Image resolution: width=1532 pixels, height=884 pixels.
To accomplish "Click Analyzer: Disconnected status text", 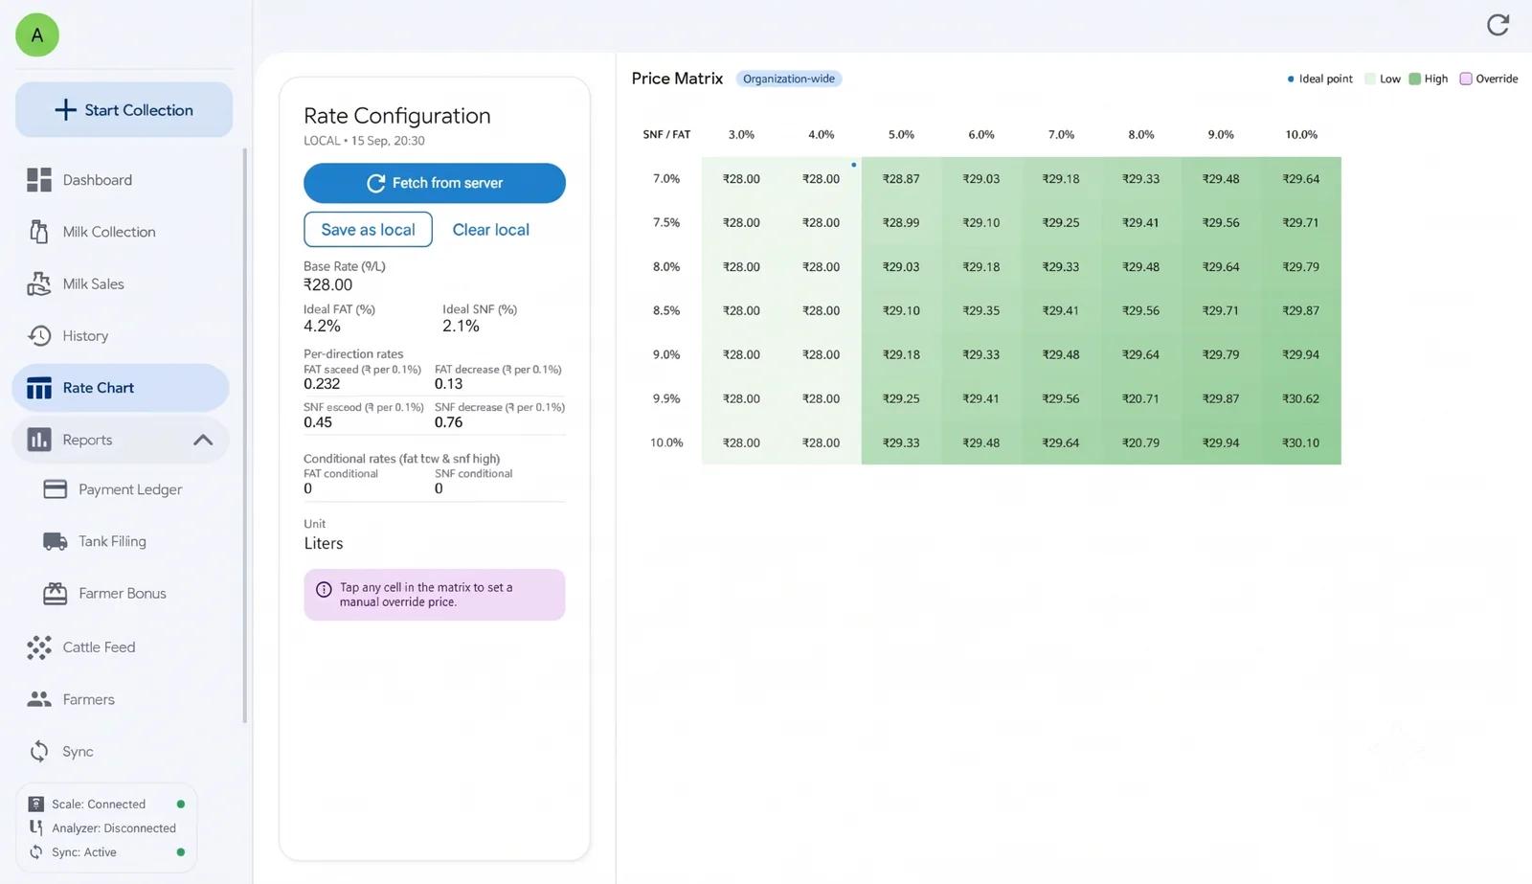I will [x=114, y=828].
